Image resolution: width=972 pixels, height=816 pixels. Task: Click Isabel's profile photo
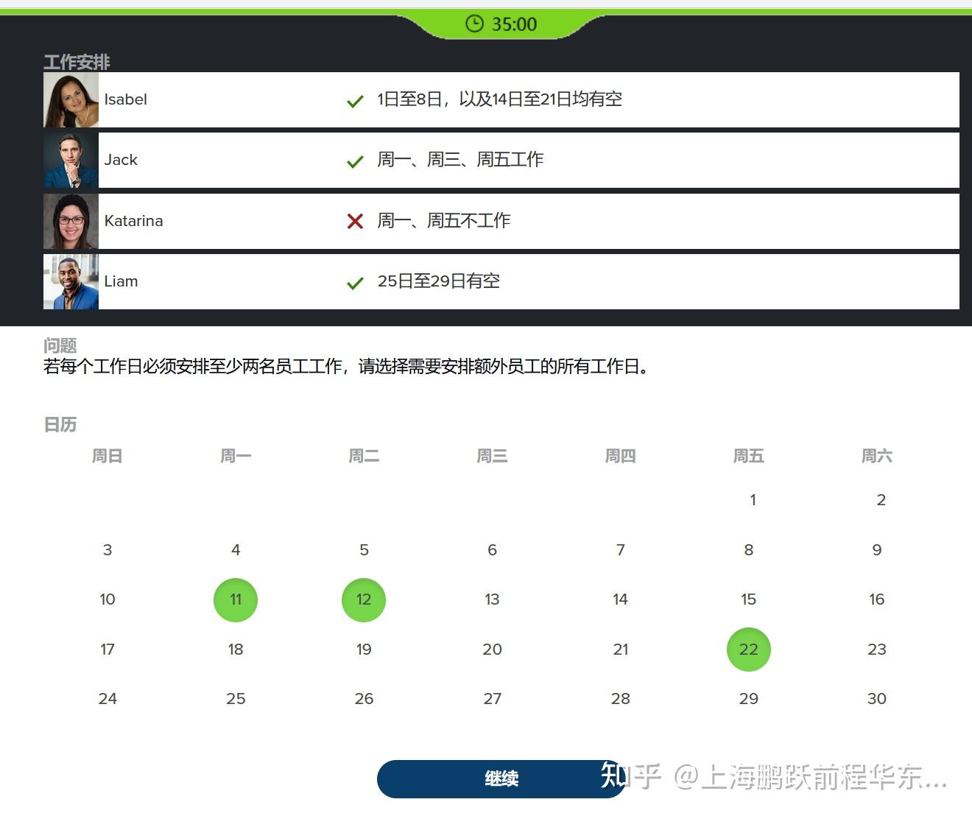coord(71,99)
